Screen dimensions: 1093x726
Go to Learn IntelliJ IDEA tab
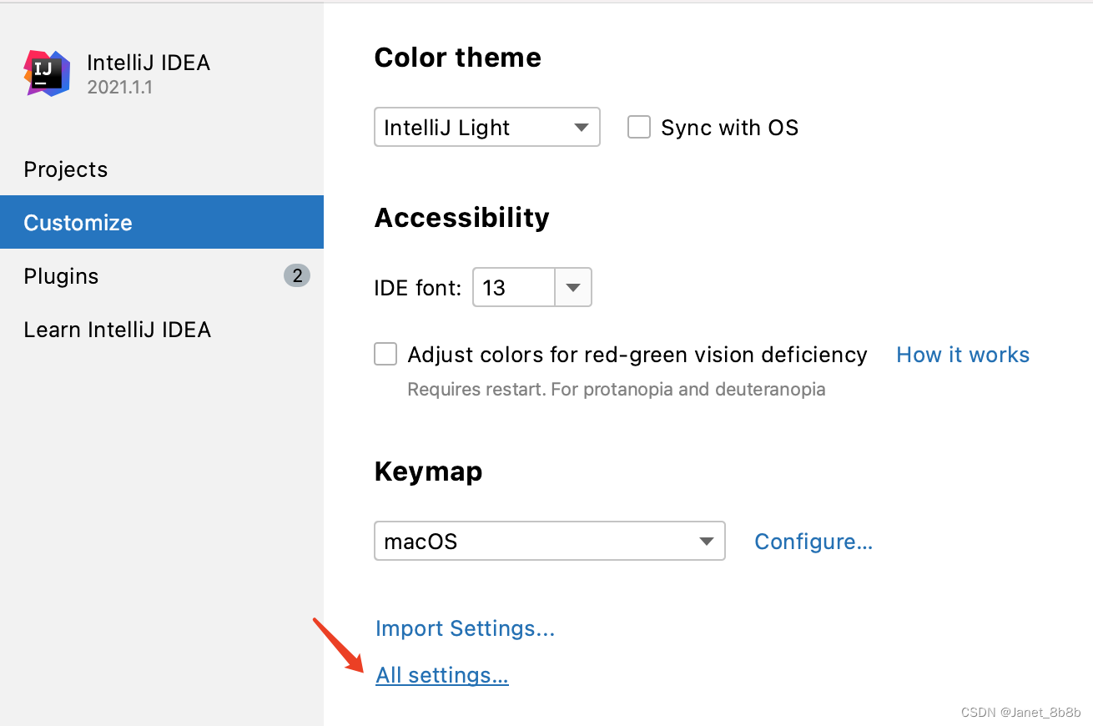117,330
